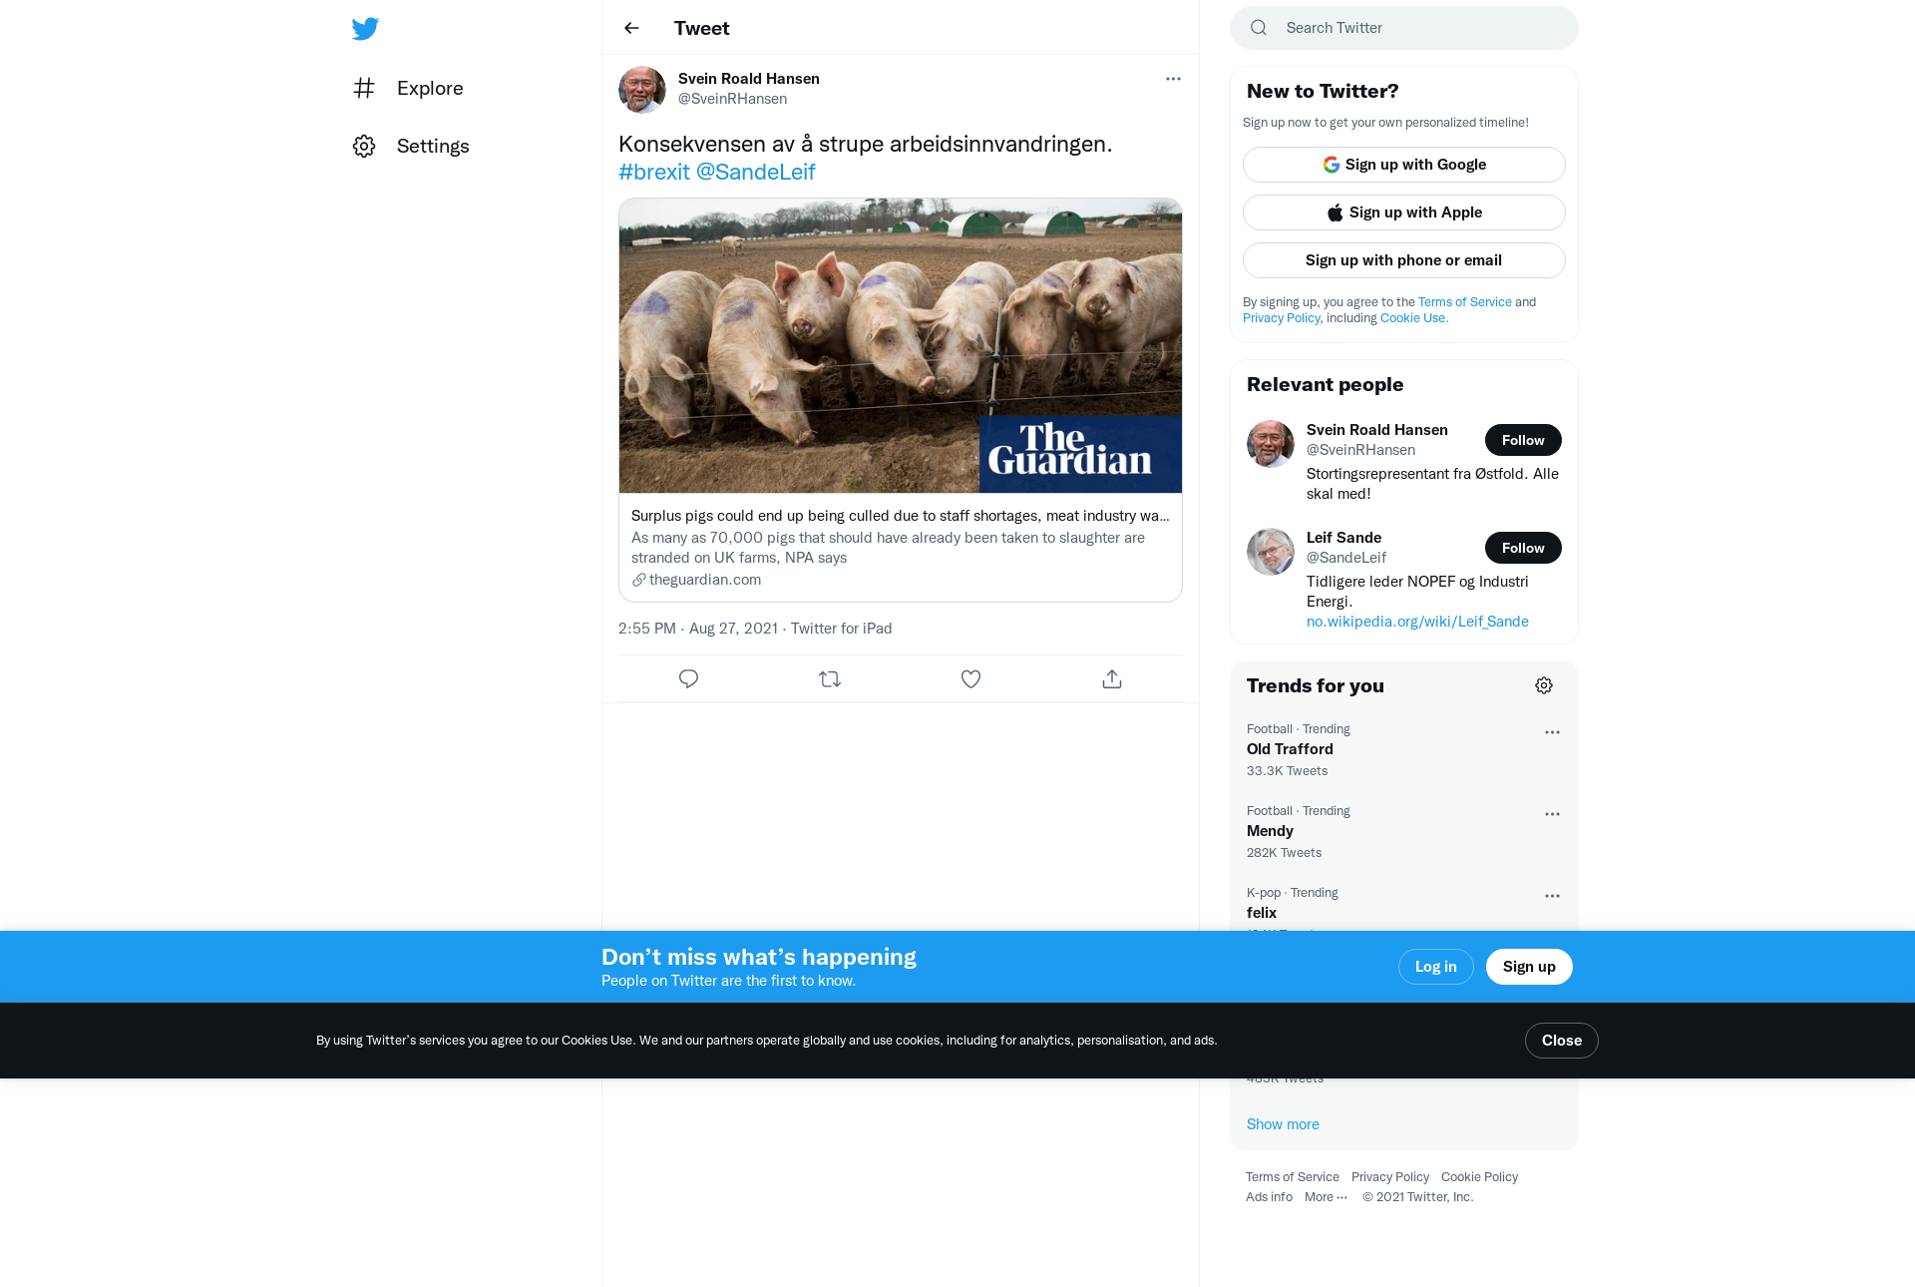
Task: Click the retweet icon under the tweet
Action: [x=830, y=678]
